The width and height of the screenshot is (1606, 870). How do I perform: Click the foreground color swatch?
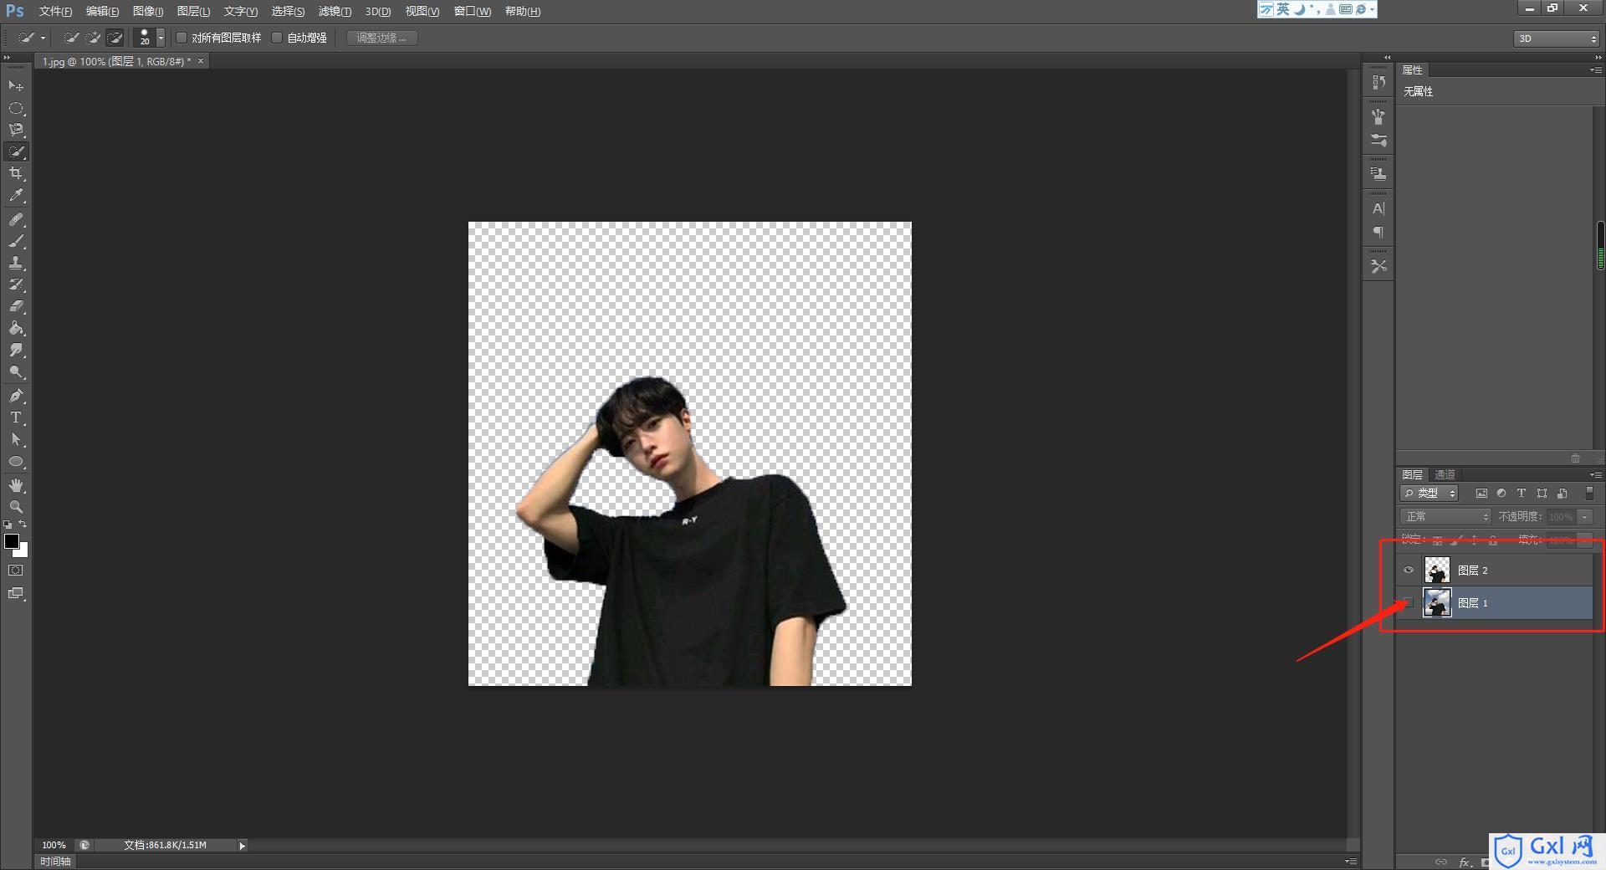click(x=12, y=541)
